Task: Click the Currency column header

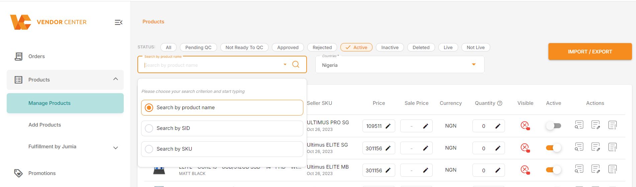Action: [x=450, y=103]
